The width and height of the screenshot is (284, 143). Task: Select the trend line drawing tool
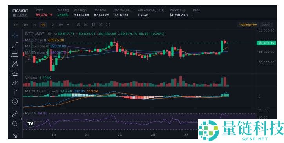(x=15, y=45)
